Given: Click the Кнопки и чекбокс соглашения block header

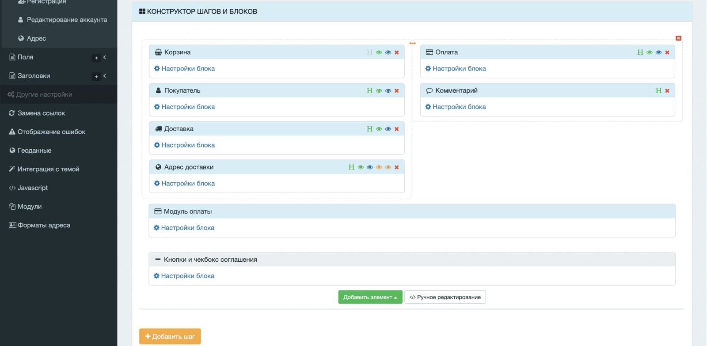Looking at the screenshot, I should tap(412, 259).
